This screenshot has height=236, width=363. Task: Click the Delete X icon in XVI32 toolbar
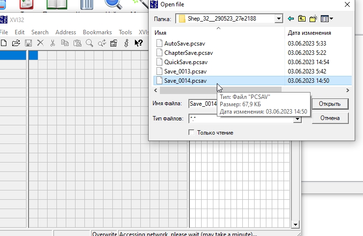click(x=41, y=43)
